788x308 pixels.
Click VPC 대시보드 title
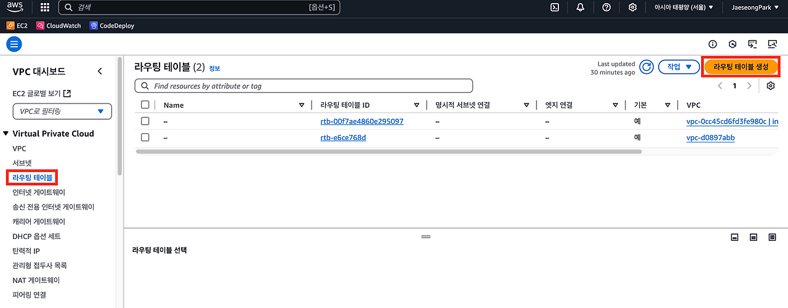click(39, 71)
